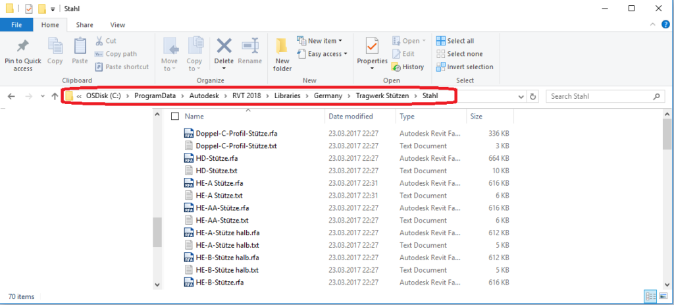
Task: Create a New folder
Action: tap(282, 55)
